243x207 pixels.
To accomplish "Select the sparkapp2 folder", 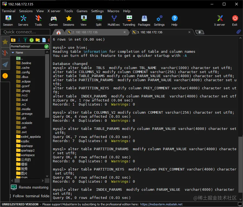I will [25, 150].
